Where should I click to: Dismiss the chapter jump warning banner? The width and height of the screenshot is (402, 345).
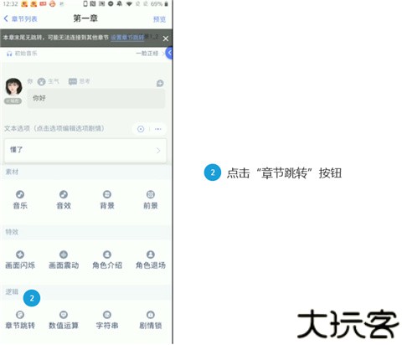click(166, 39)
